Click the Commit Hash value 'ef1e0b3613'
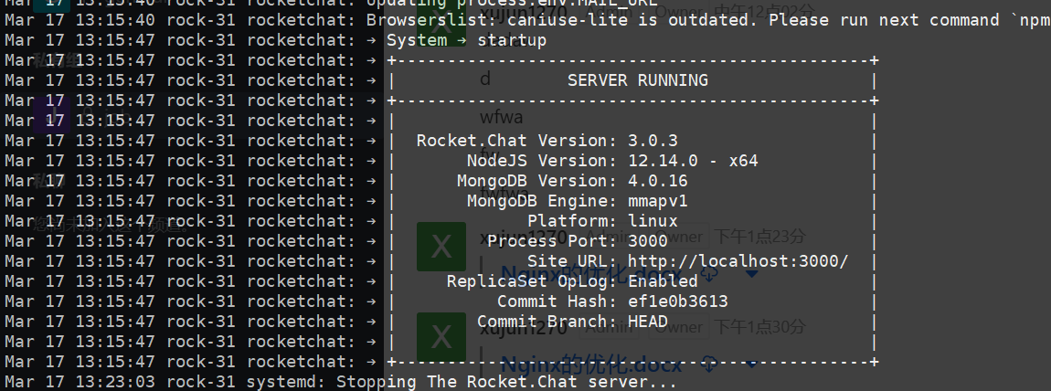Screen dimensions: 1051x391 click(677, 301)
